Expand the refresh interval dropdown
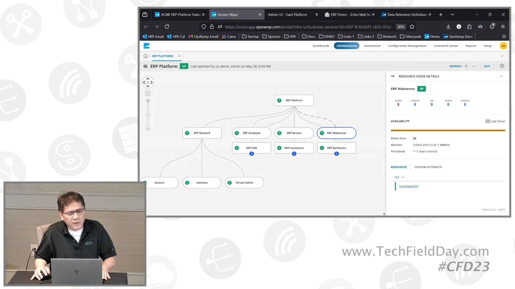Screen dimensions: 515x289 click(x=474, y=66)
